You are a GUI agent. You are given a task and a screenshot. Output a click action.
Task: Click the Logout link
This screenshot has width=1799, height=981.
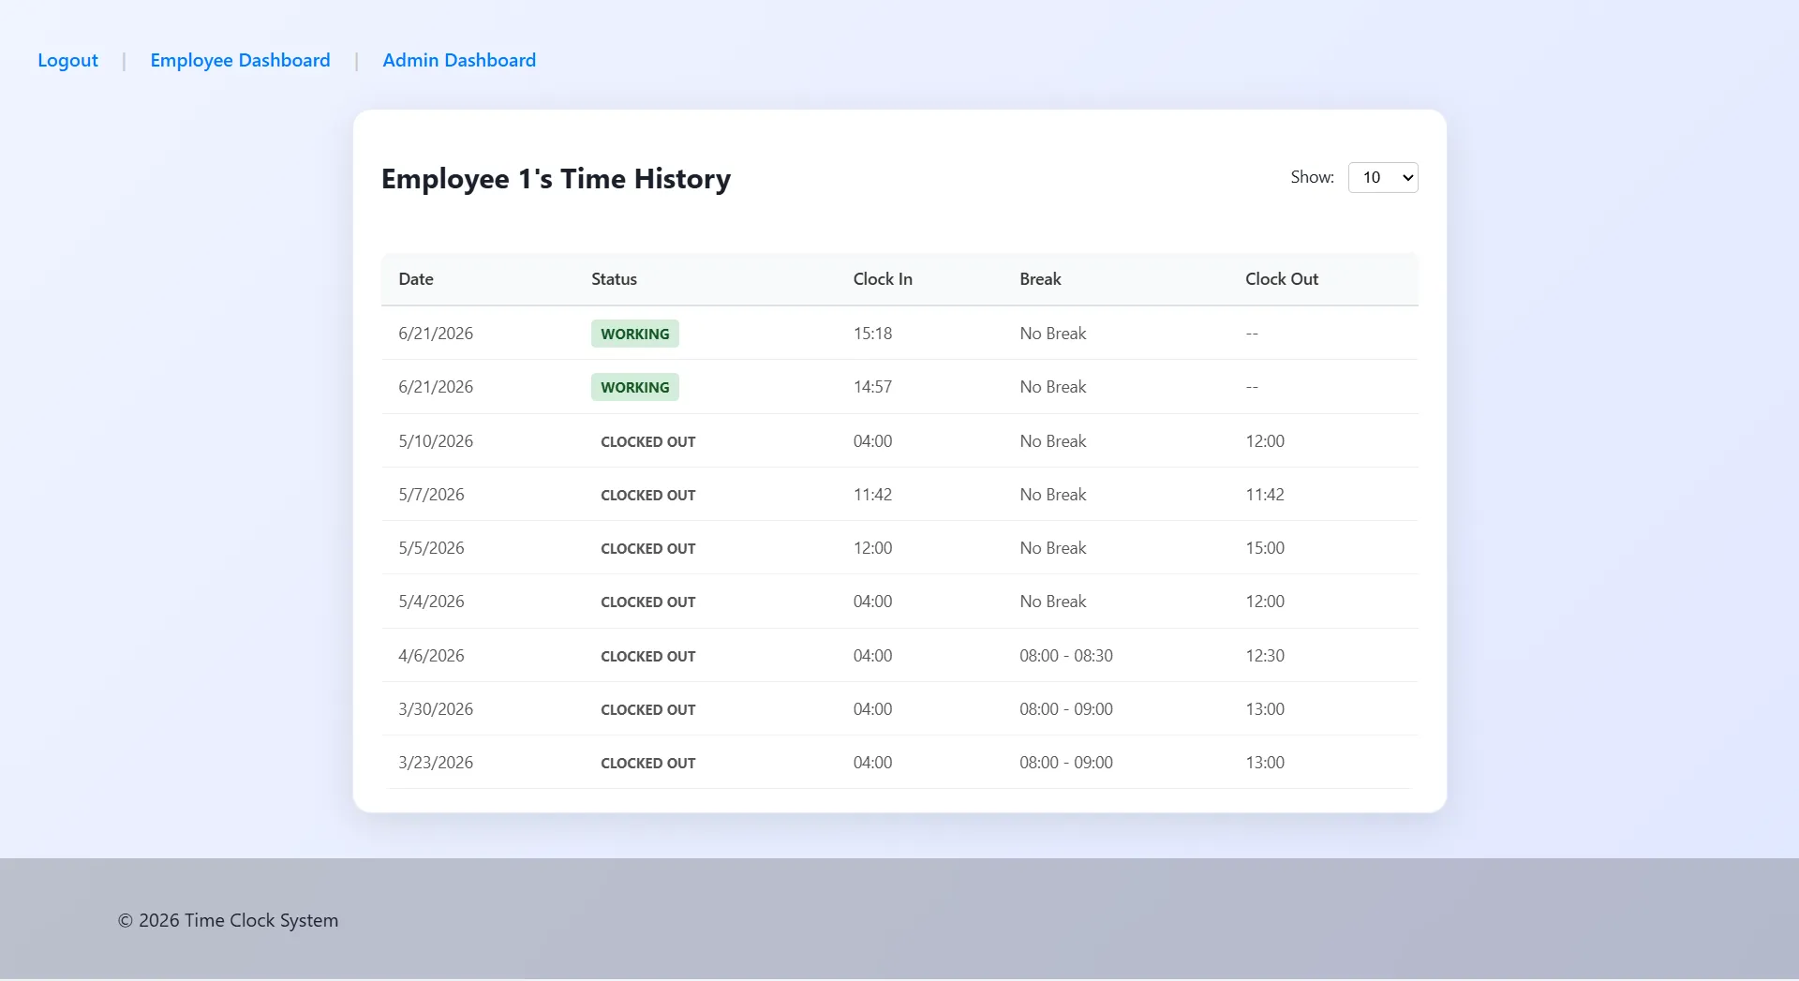[x=67, y=60]
